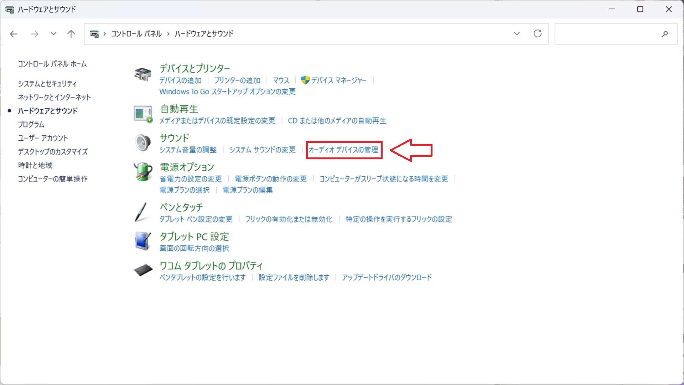Click the Power Options battery icon
The image size is (684, 385).
point(143,172)
